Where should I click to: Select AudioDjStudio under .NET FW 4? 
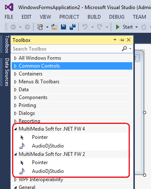tap(48, 146)
